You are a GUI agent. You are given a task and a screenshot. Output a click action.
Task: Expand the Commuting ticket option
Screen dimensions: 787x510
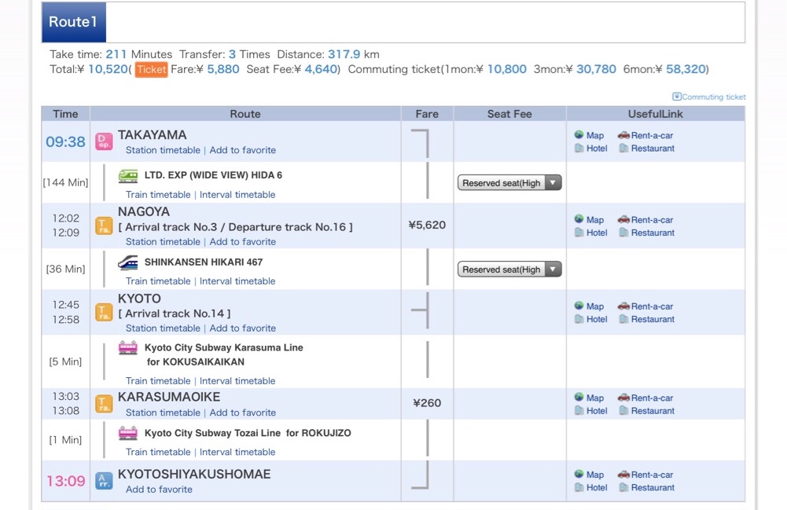708,97
